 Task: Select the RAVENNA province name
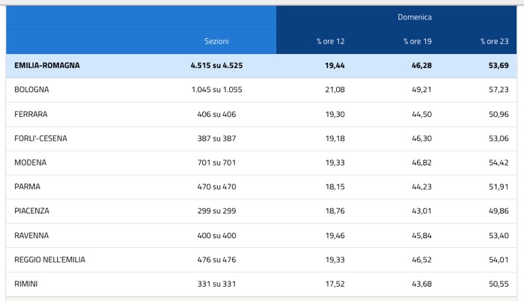coord(31,236)
